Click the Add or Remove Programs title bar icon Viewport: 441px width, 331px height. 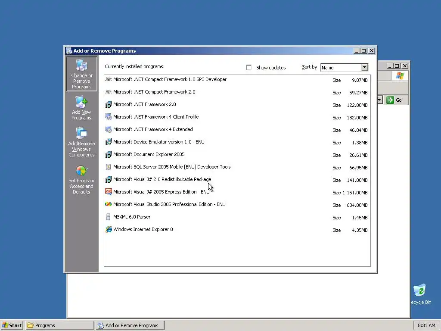(69, 51)
